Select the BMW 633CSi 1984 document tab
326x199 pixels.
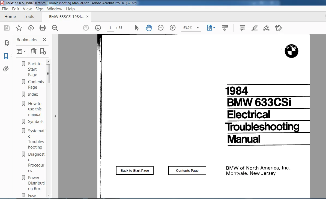(x=66, y=17)
